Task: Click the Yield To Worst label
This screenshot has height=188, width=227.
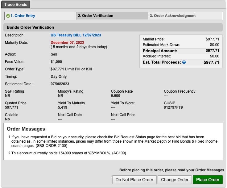Action: pos(123,103)
